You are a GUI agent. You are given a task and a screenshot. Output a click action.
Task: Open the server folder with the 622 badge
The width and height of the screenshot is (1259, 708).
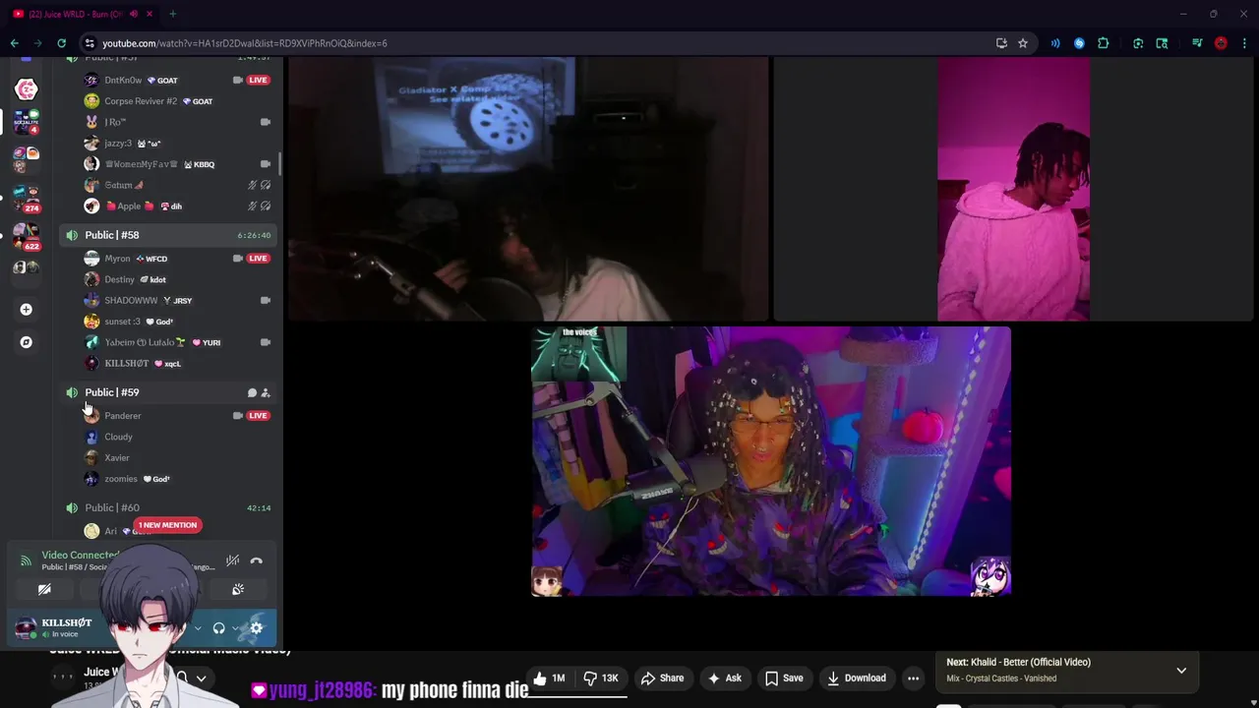[26, 235]
